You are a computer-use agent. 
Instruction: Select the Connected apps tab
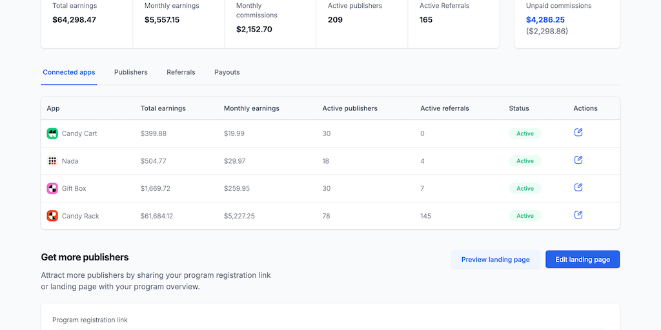[x=69, y=72]
